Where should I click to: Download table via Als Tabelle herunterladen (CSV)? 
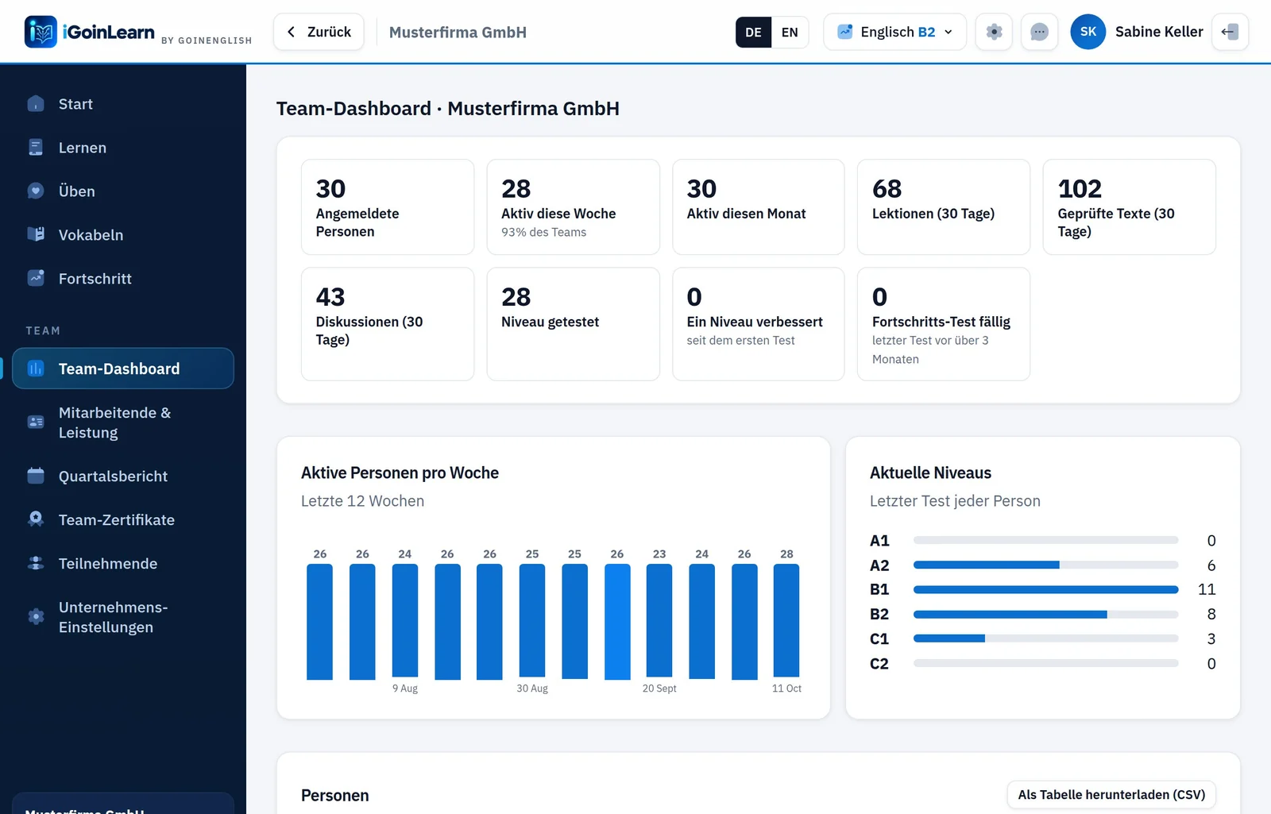click(1111, 794)
